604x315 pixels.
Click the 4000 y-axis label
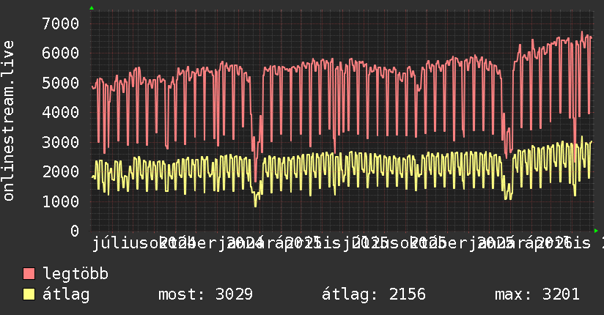61,112
